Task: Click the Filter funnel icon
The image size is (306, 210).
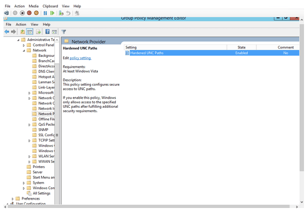Action: 63,31
